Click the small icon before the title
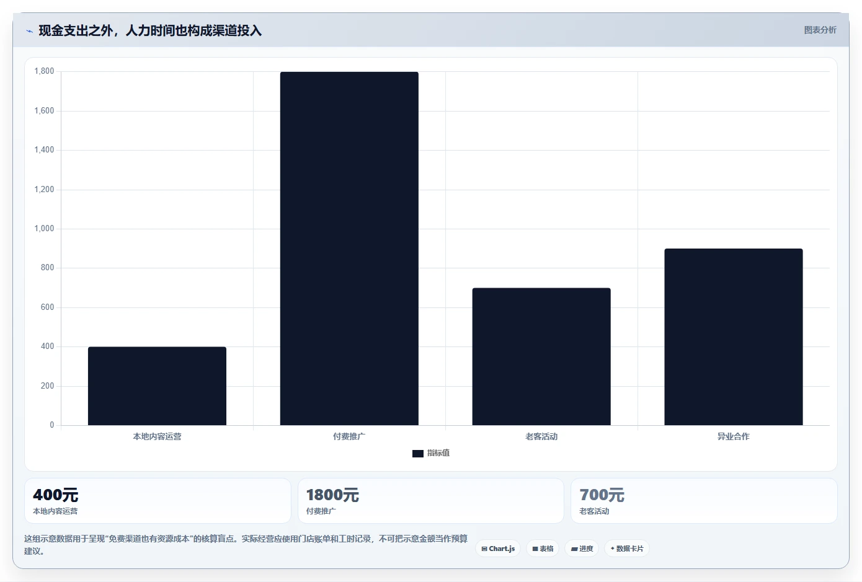The height and width of the screenshot is (582, 862). (29, 31)
